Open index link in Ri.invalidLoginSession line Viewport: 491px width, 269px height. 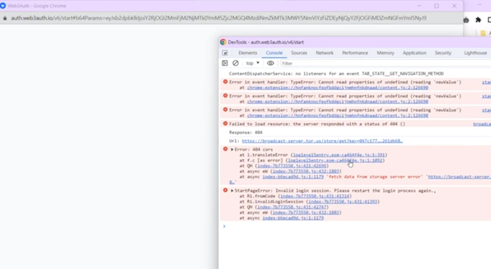point(343,202)
